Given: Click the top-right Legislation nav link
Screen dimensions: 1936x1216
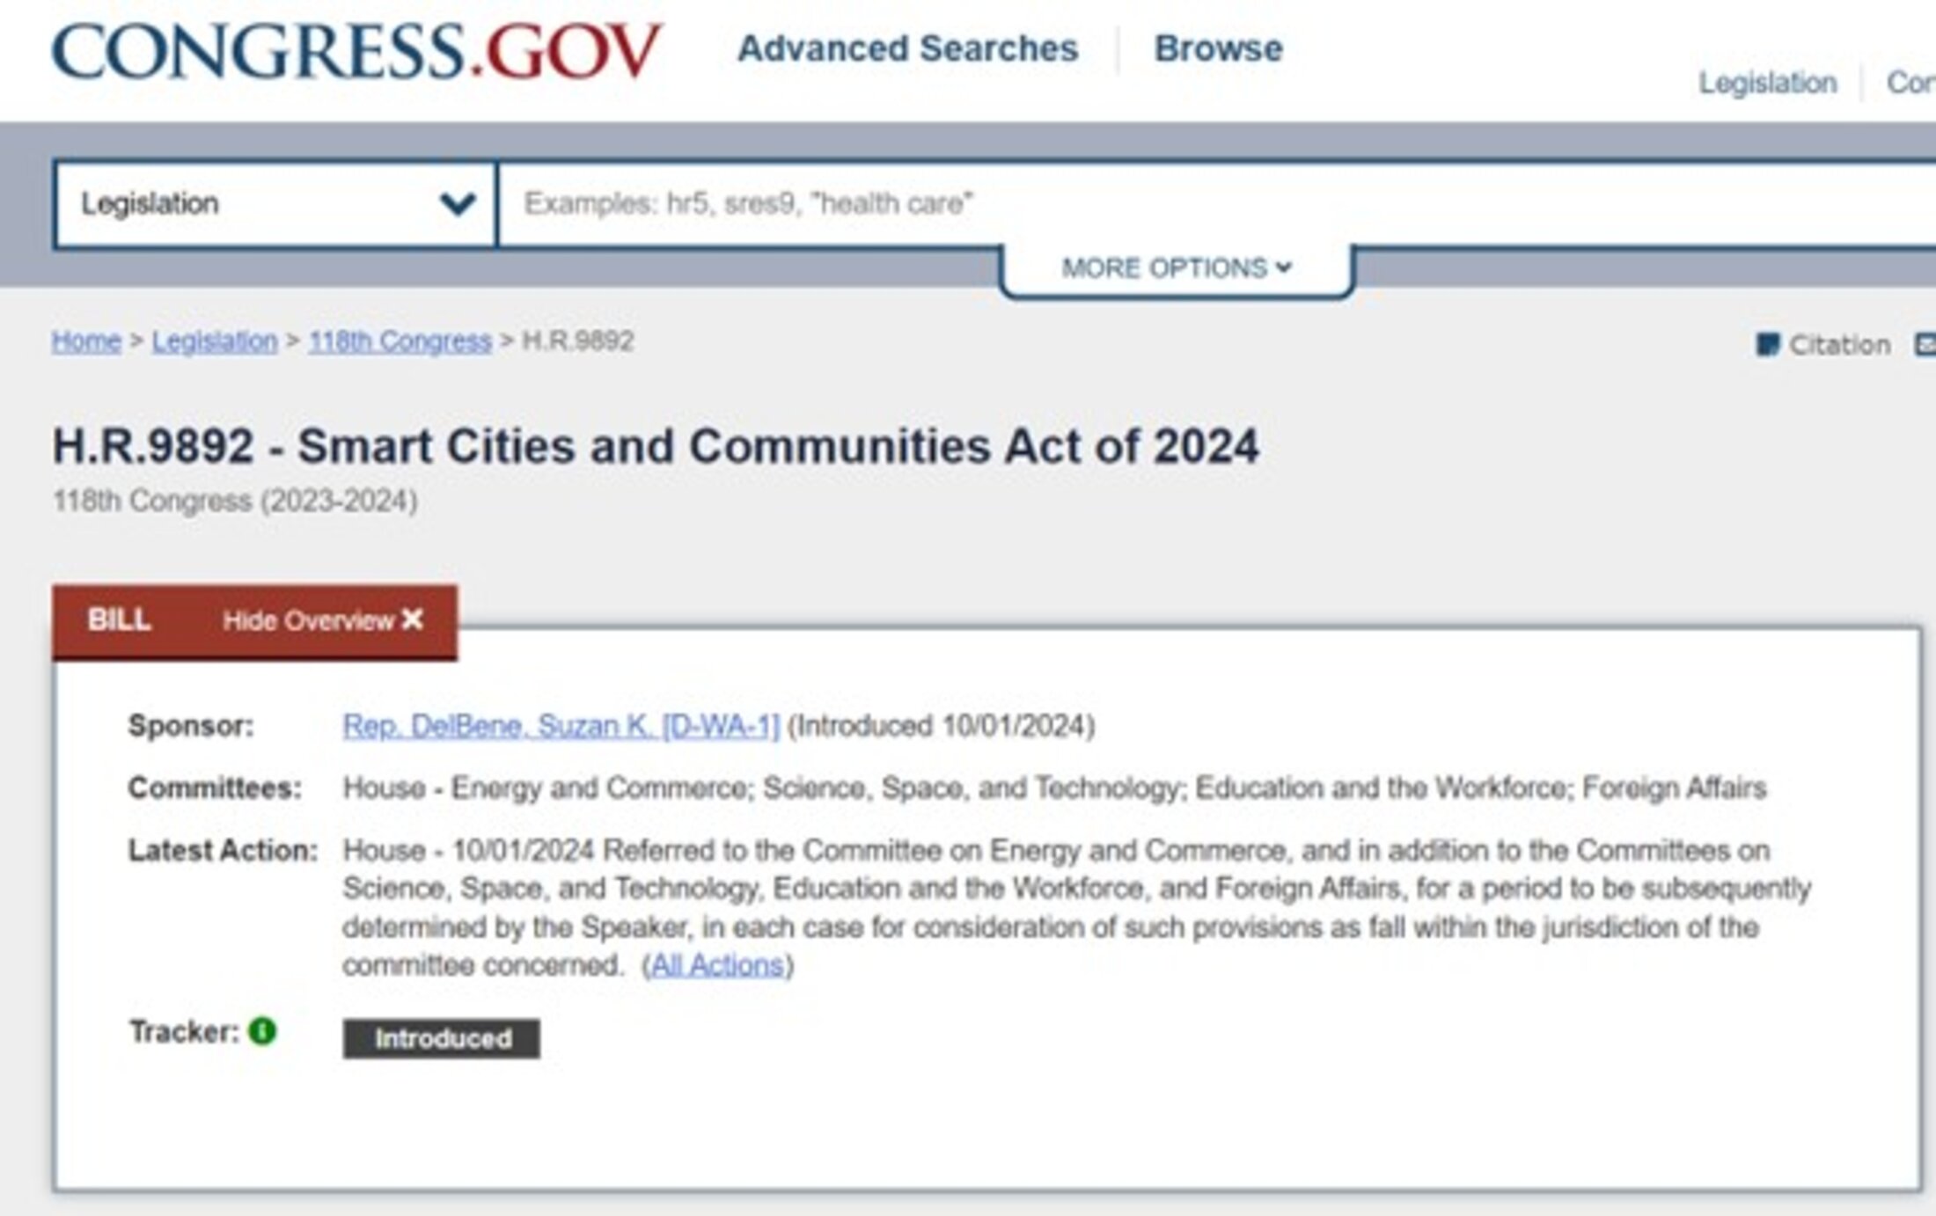Looking at the screenshot, I should tap(1767, 83).
